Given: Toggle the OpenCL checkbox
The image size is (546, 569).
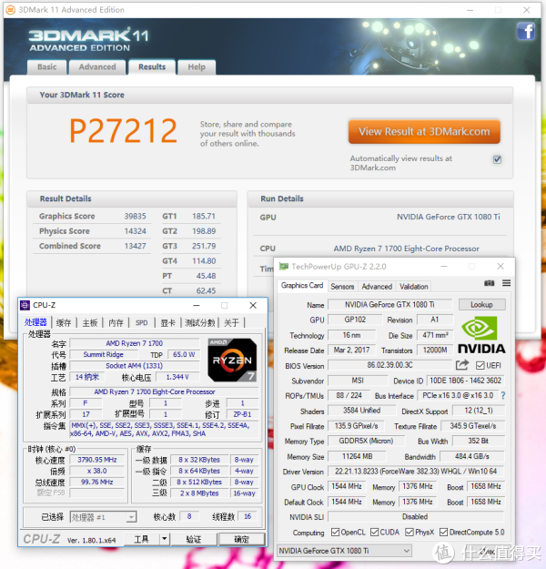Looking at the screenshot, I should click(x=335, y=532).
